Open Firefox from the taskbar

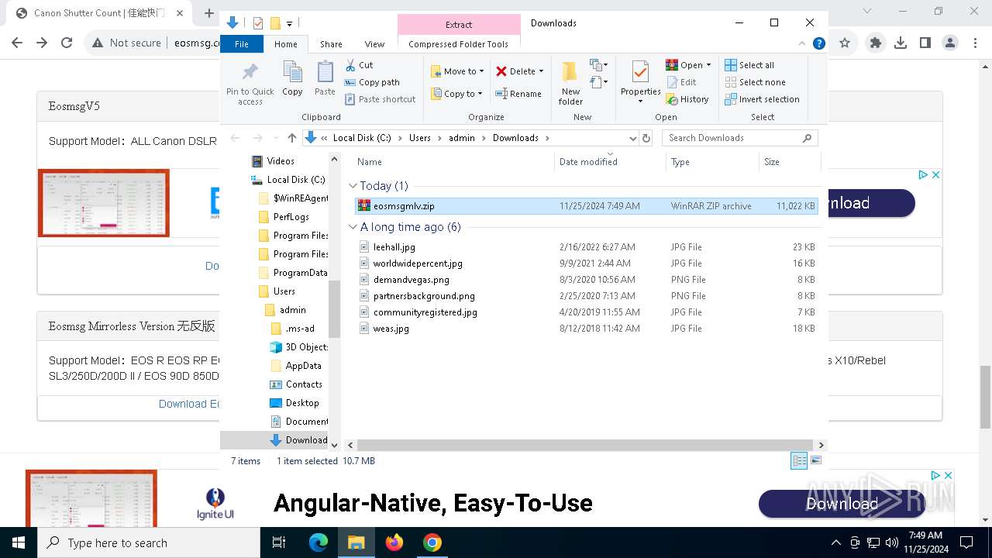pyautogui.click(x=394, y=542)
